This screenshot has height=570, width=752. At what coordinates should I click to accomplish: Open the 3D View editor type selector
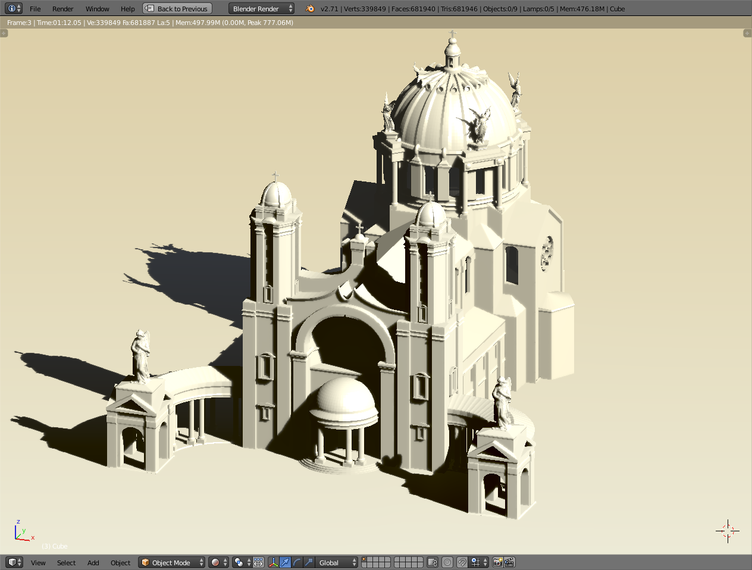click(x=14, y=562)
